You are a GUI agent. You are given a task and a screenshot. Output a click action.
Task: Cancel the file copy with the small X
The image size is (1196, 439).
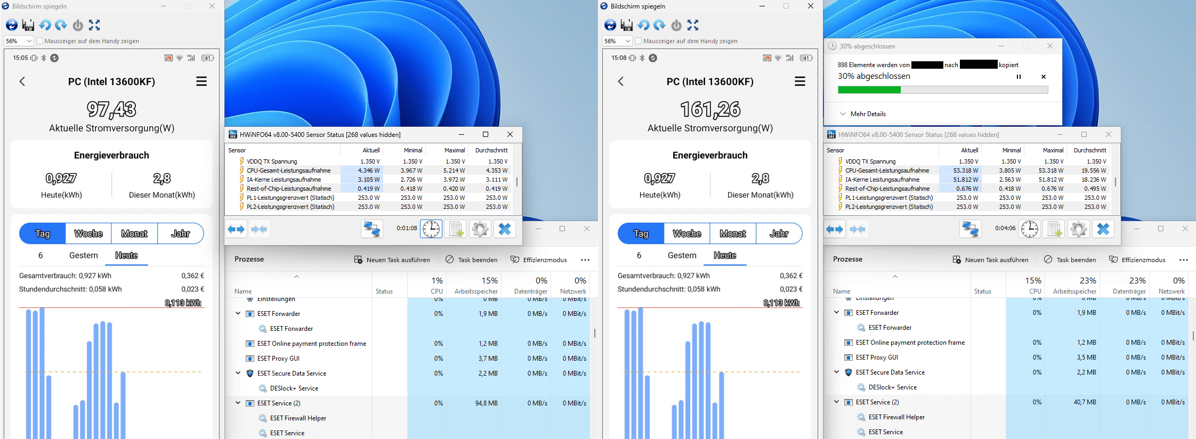coord(1044,77)
